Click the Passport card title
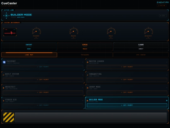170x128 pixels. pyautogui.click(x=11, y=61)
